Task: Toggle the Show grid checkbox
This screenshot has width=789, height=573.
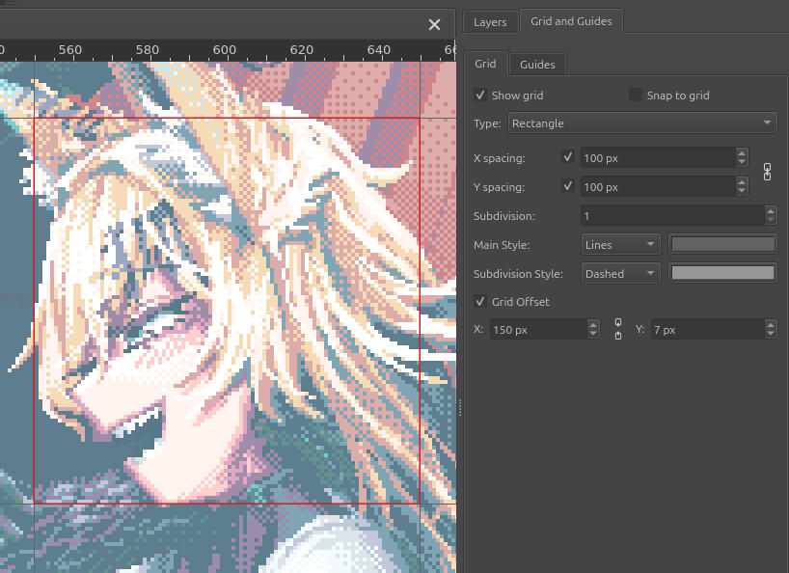Action: (480, 95)
